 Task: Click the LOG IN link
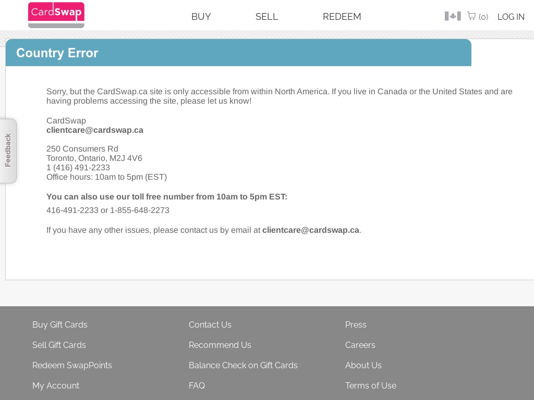pyautogui.click(x=511, y=17)
